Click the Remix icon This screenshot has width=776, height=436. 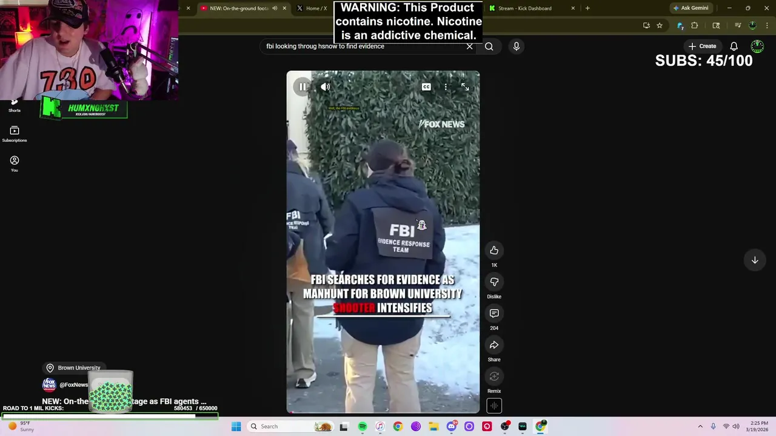tap(494, 376)
